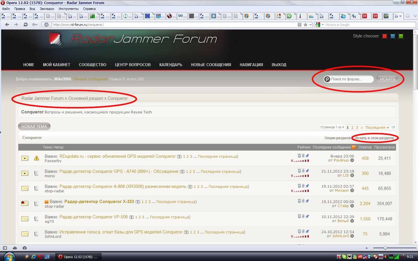The image size is (418, 261).
Task: Choose the blue style swatch
Action: point(393,36)
